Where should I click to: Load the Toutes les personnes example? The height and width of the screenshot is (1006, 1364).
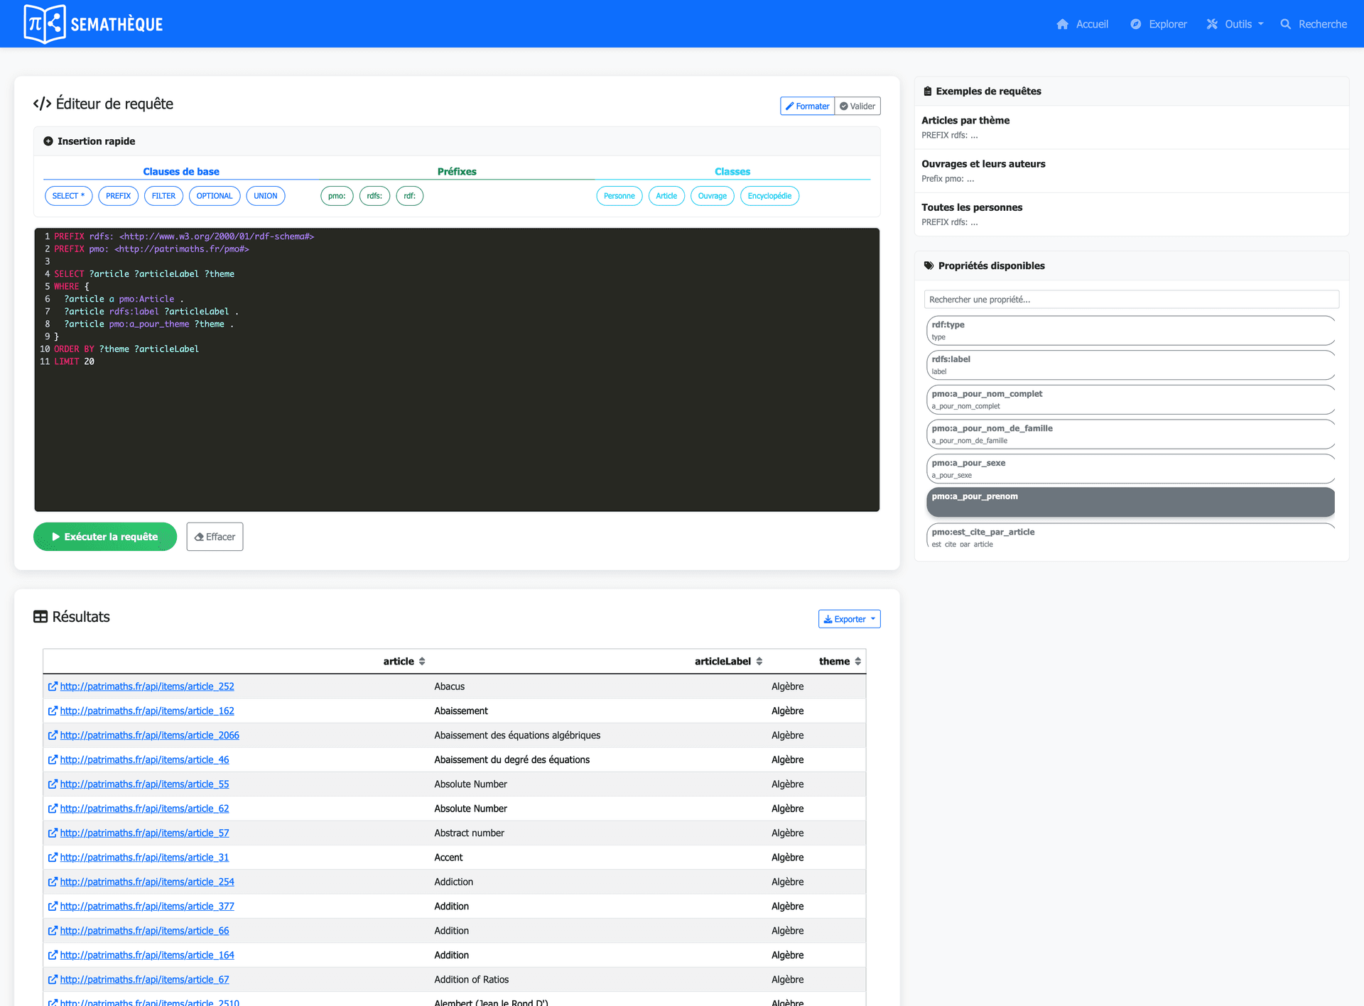pyautogui.click(x=1132, y=214)
